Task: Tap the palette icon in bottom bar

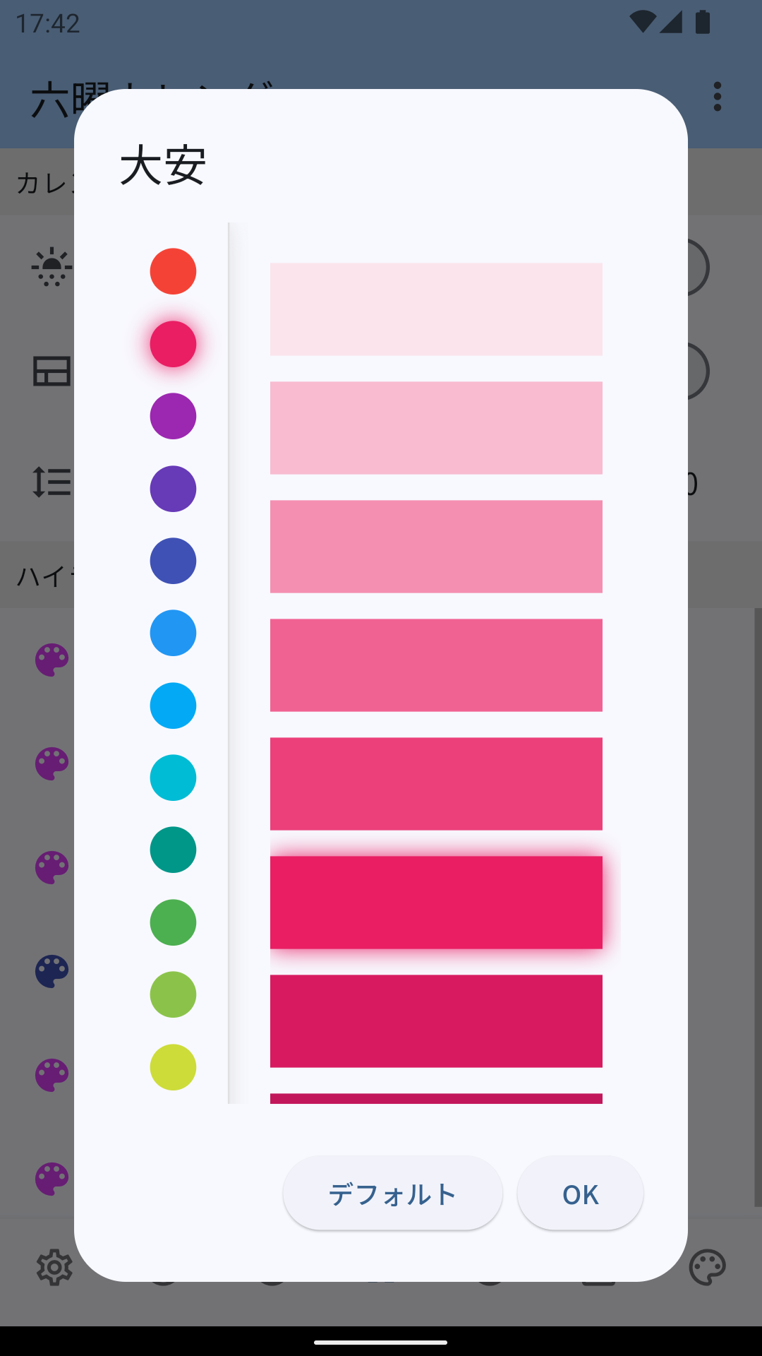Action: click(707, 1268)
